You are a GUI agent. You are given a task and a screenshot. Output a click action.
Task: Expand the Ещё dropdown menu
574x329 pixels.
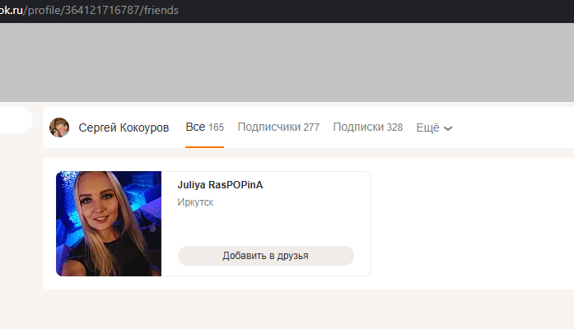click(x=435, y=128)
